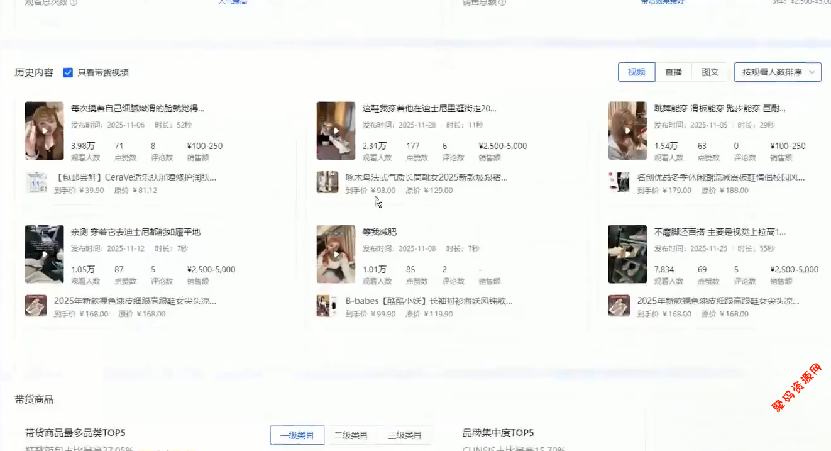
Task: Click info icon next to 观看总次数
Action: 74,3
